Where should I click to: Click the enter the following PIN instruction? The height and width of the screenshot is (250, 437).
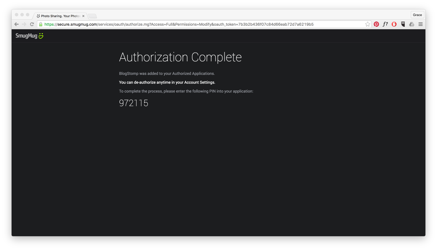point(186,91)
